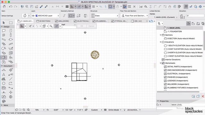
Task: Select the Text tool
Action: (x=4, y=74)
